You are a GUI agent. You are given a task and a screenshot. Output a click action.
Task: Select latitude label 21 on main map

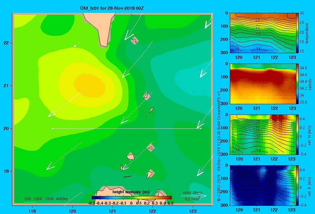(x=6, y=86)
